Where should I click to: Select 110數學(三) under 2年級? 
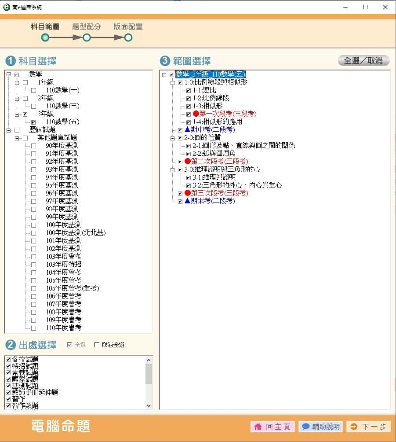(63, 106)
